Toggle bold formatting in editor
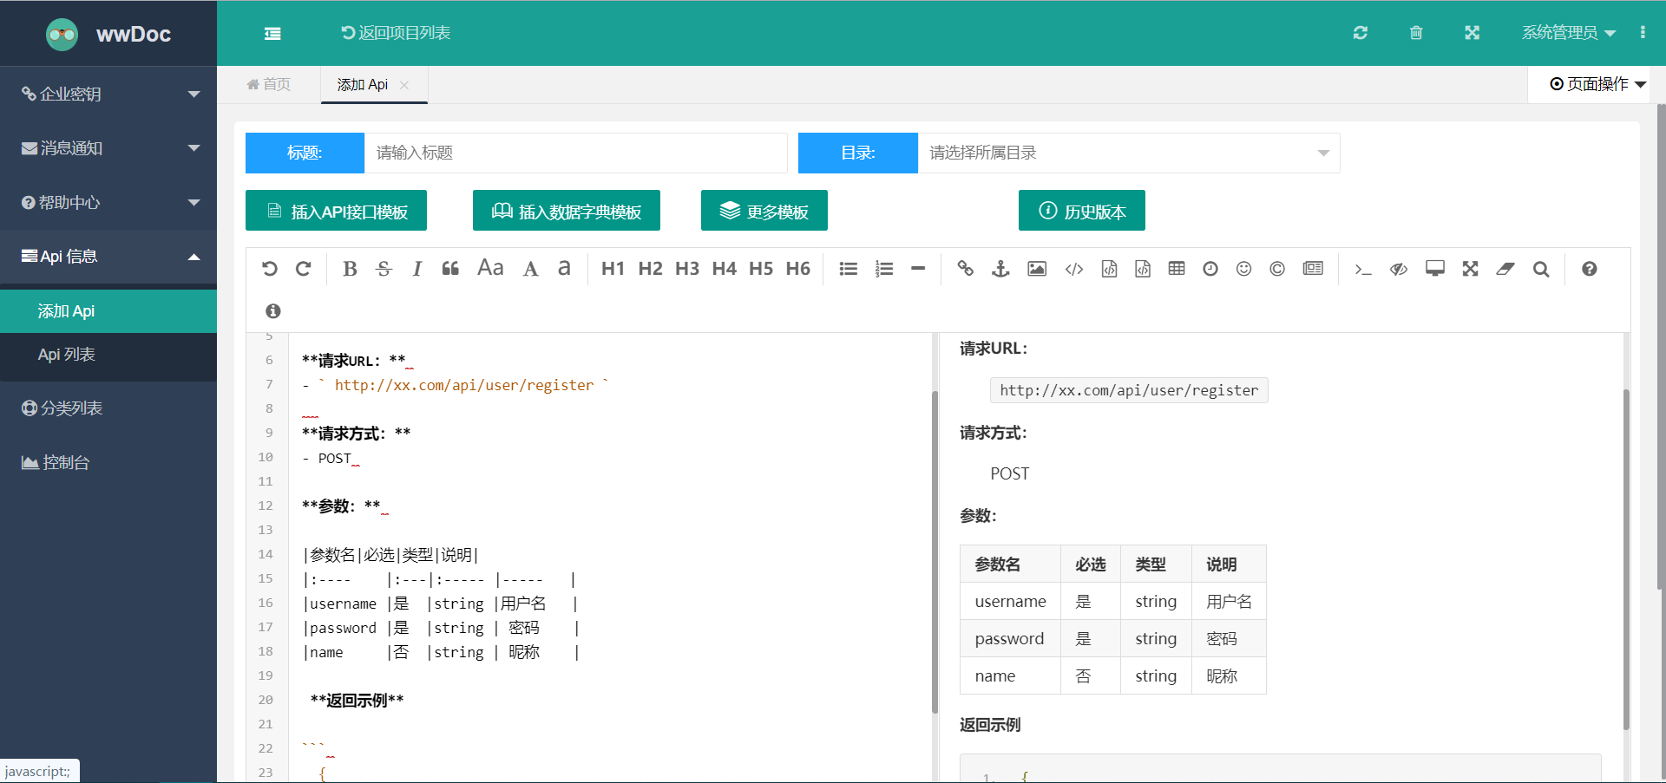 pyautogui.click(x=350, y=269)
